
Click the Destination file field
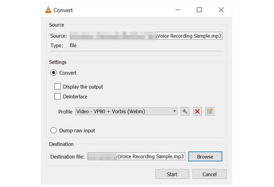136,156
